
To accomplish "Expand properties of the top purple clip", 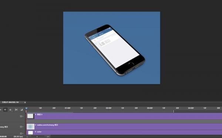I will pyautogui.click(x=36, y=114).
